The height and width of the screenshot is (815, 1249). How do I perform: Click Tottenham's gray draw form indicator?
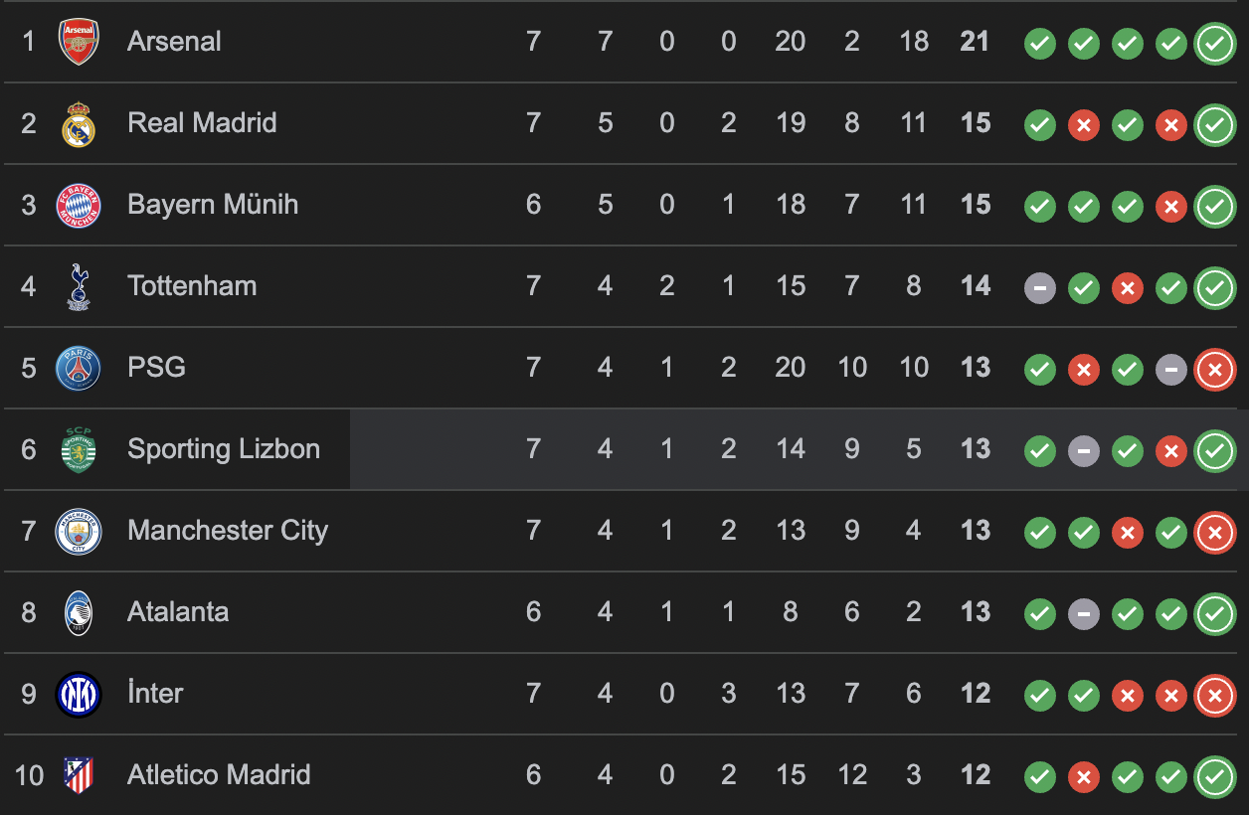click(x=1040, y=287)
